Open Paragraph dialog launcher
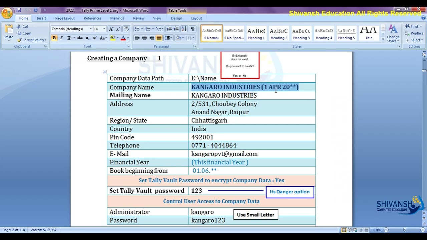427x240 pixels. click(194, 46)
